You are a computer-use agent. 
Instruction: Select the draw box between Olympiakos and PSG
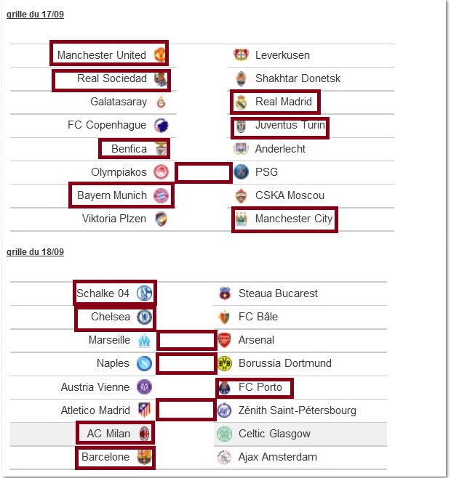pyautogui.click(x=204, y=173)
